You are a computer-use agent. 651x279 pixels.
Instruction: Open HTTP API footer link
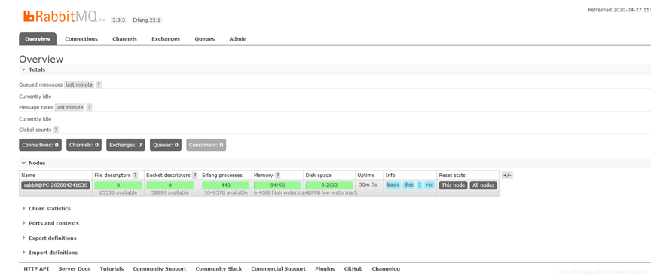(36, 269)
